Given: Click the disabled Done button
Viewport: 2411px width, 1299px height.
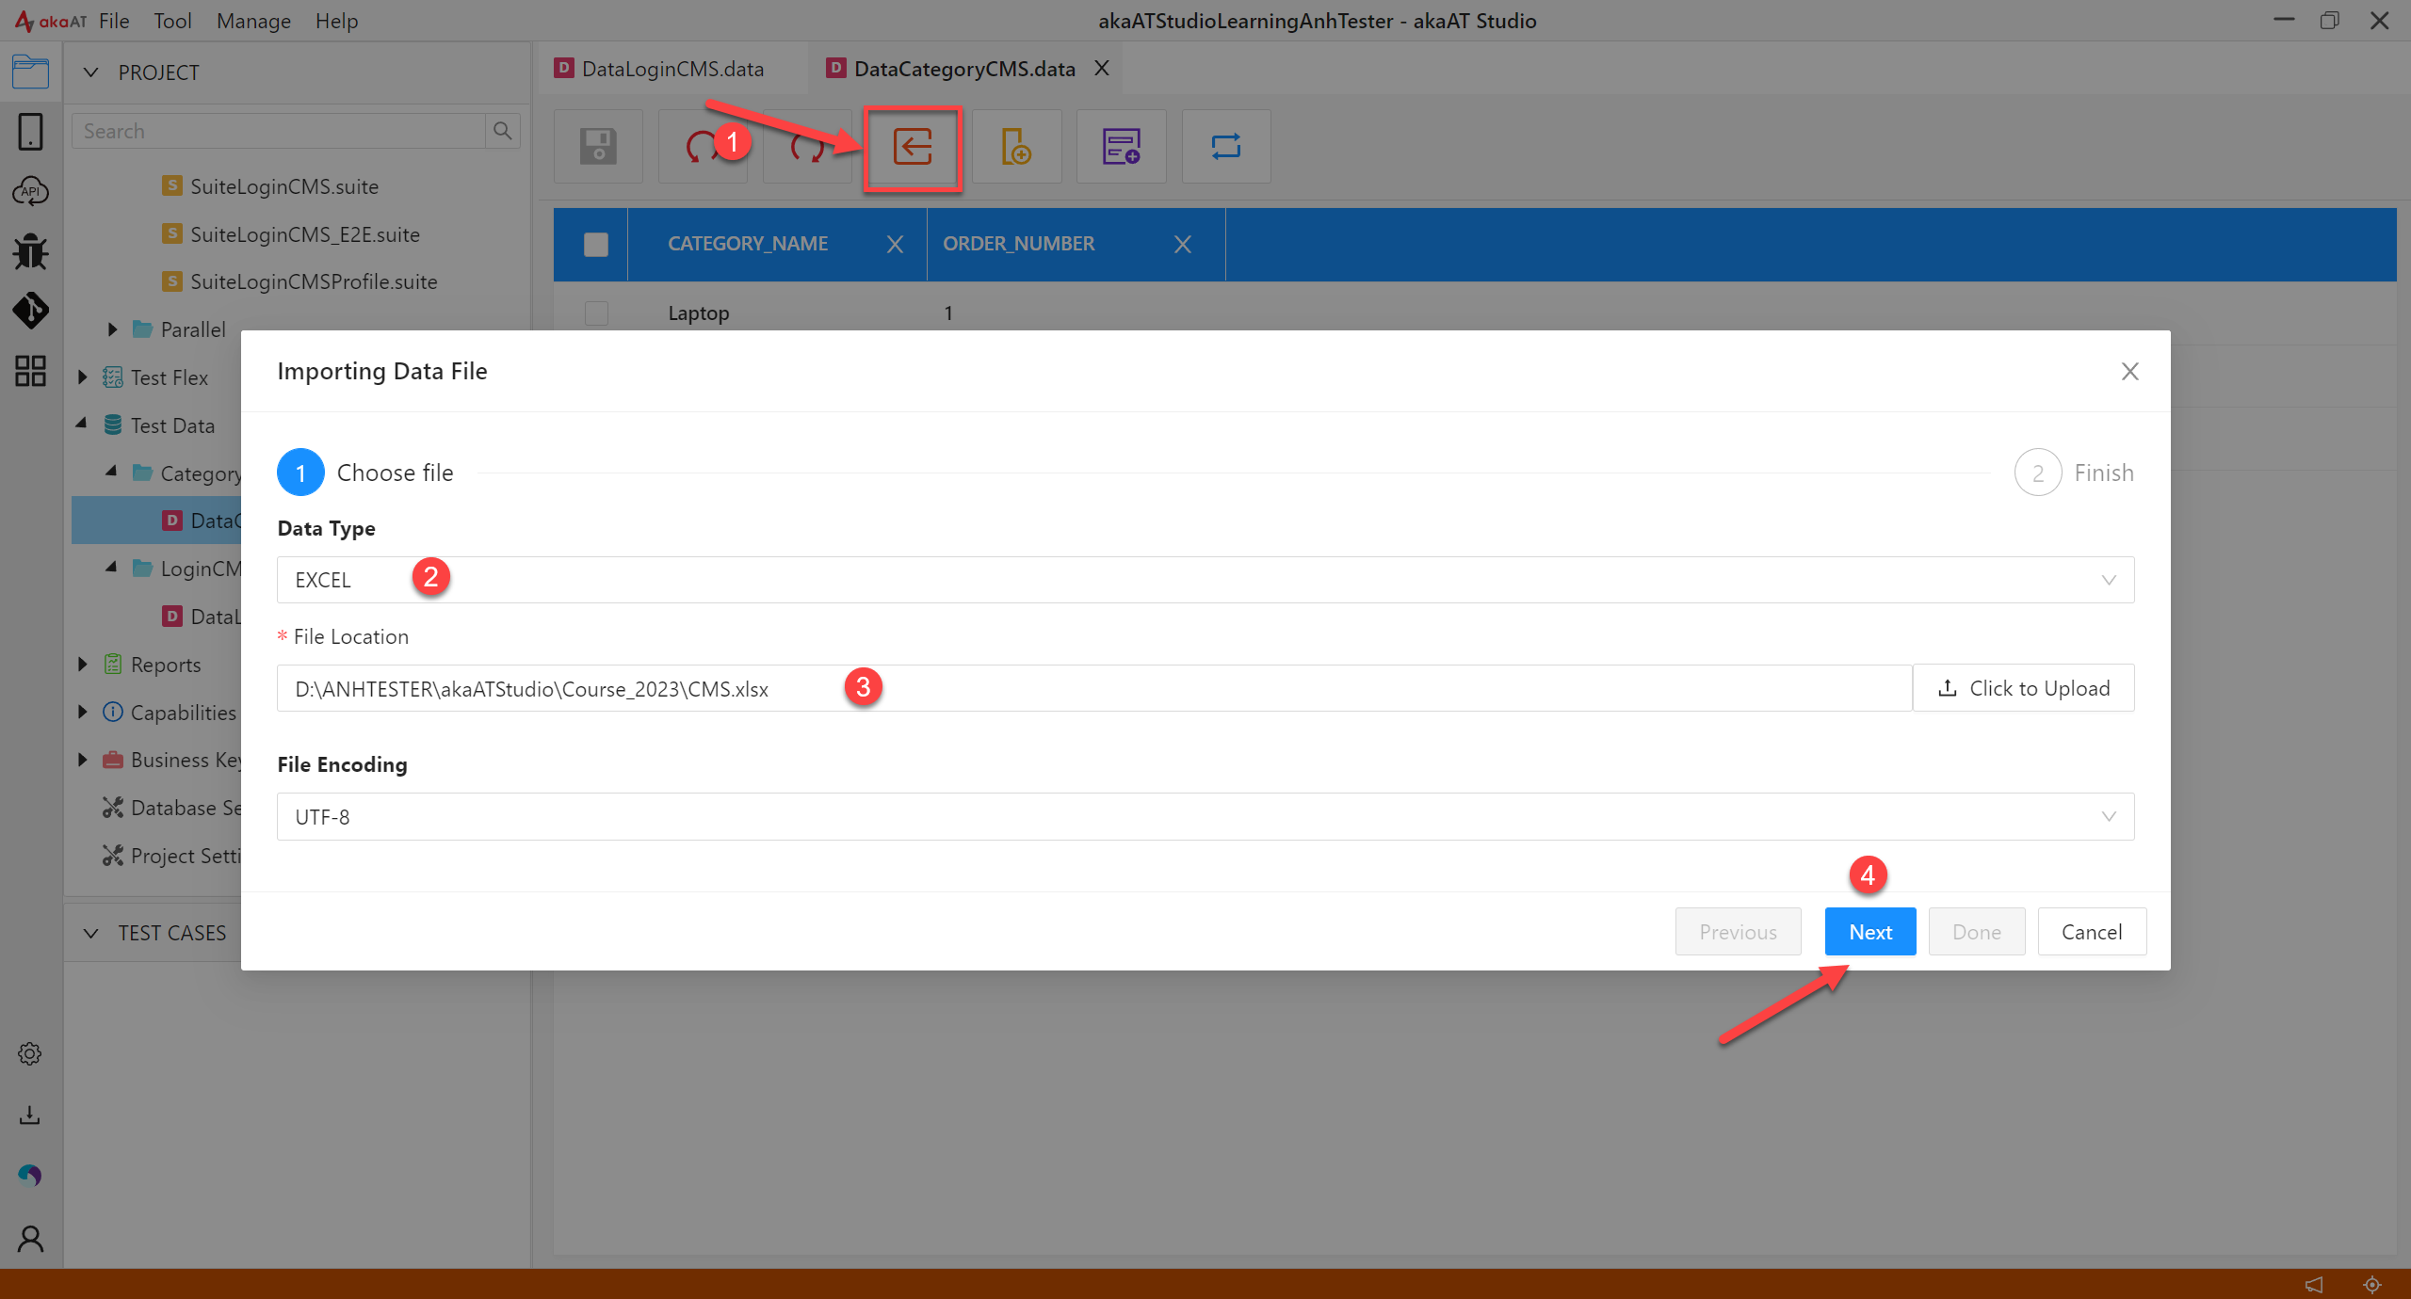Looking at the screenshot, I should click(1976, 932).
